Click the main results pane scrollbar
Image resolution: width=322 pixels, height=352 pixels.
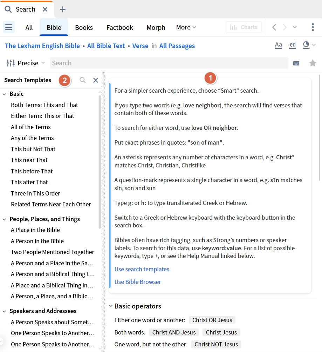(x=320, y=128)
